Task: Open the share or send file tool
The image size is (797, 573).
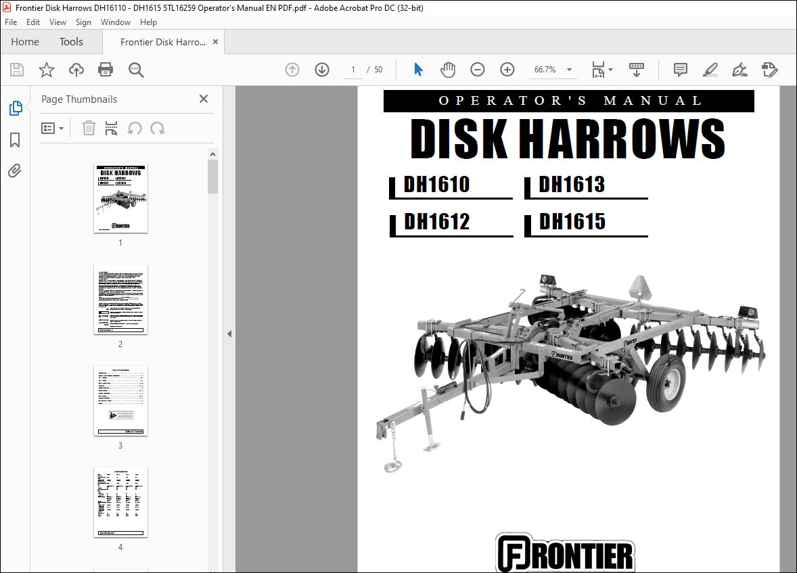Action: click(x=769, y=70)
